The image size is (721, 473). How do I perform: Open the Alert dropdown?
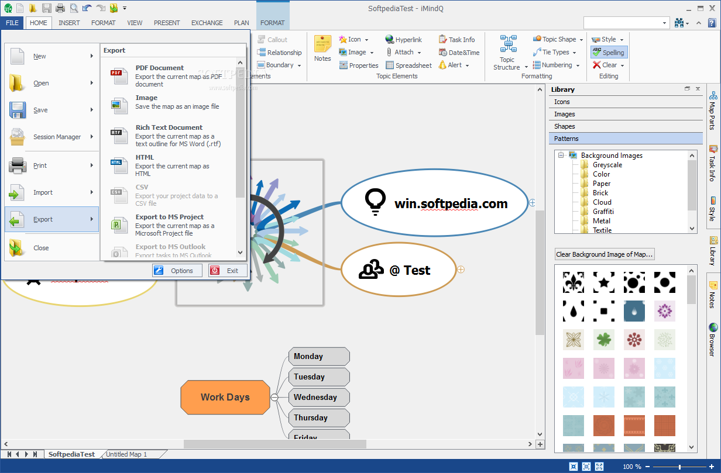click(468, 65)
